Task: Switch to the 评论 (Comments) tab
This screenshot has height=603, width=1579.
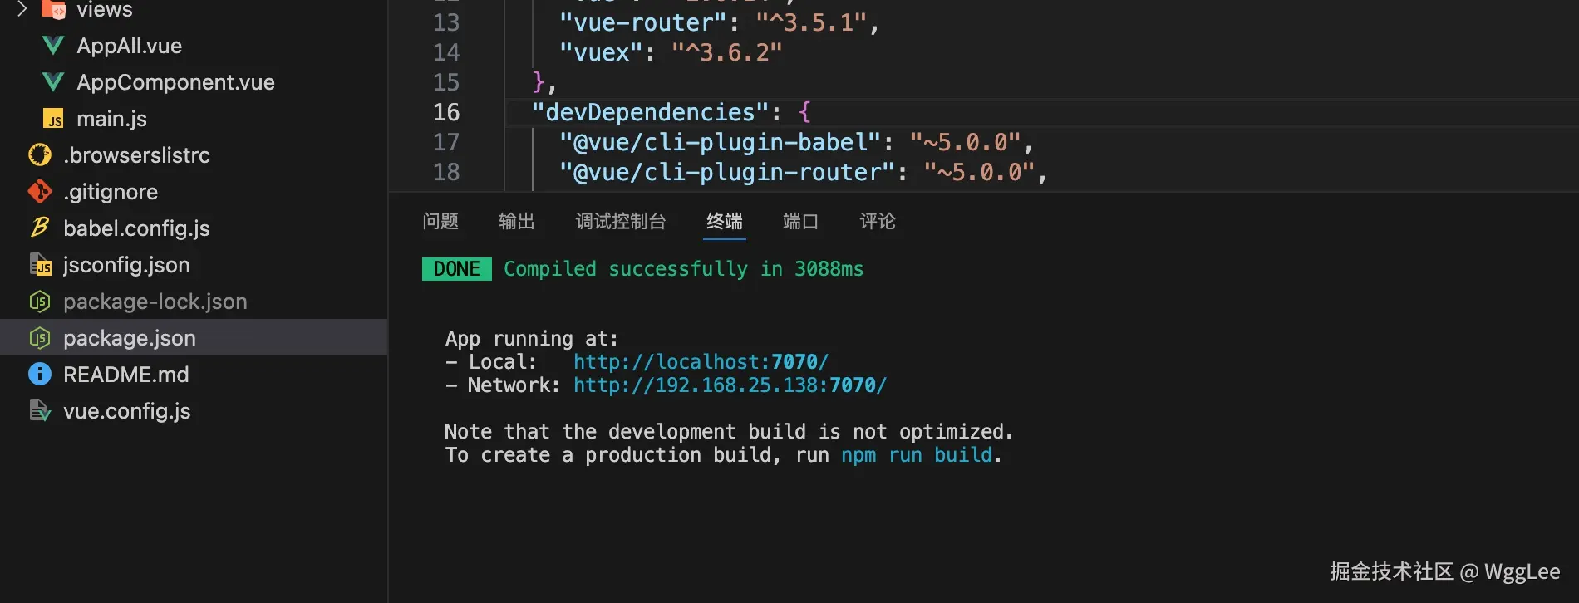Action: pyautogui.click(x=877, y=222)
